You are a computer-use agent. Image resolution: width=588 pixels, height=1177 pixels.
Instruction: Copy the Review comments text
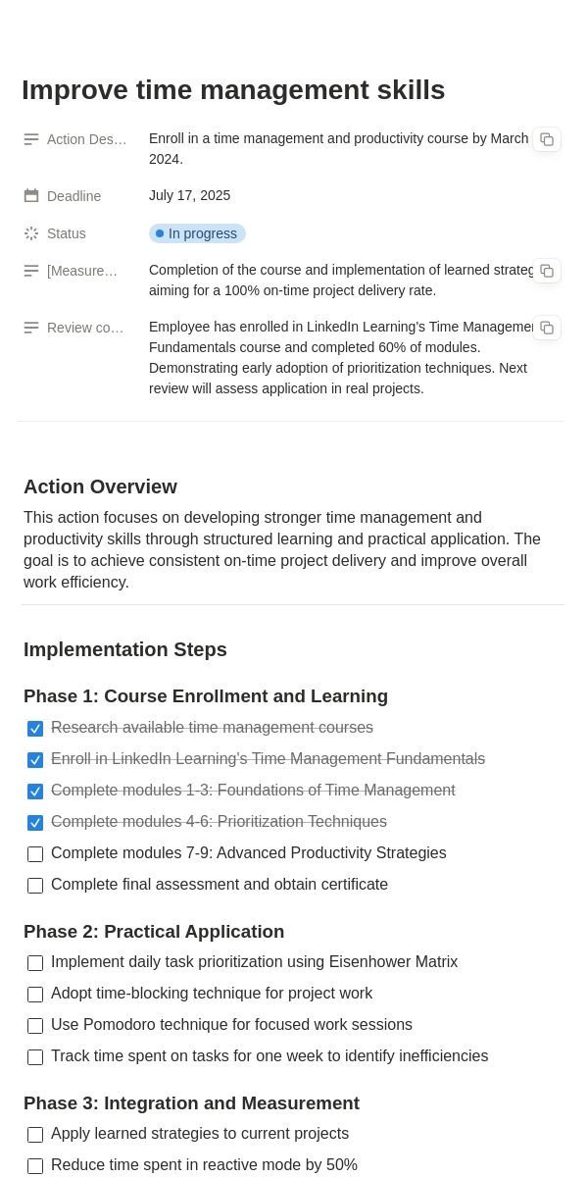[x=547, y=328]
